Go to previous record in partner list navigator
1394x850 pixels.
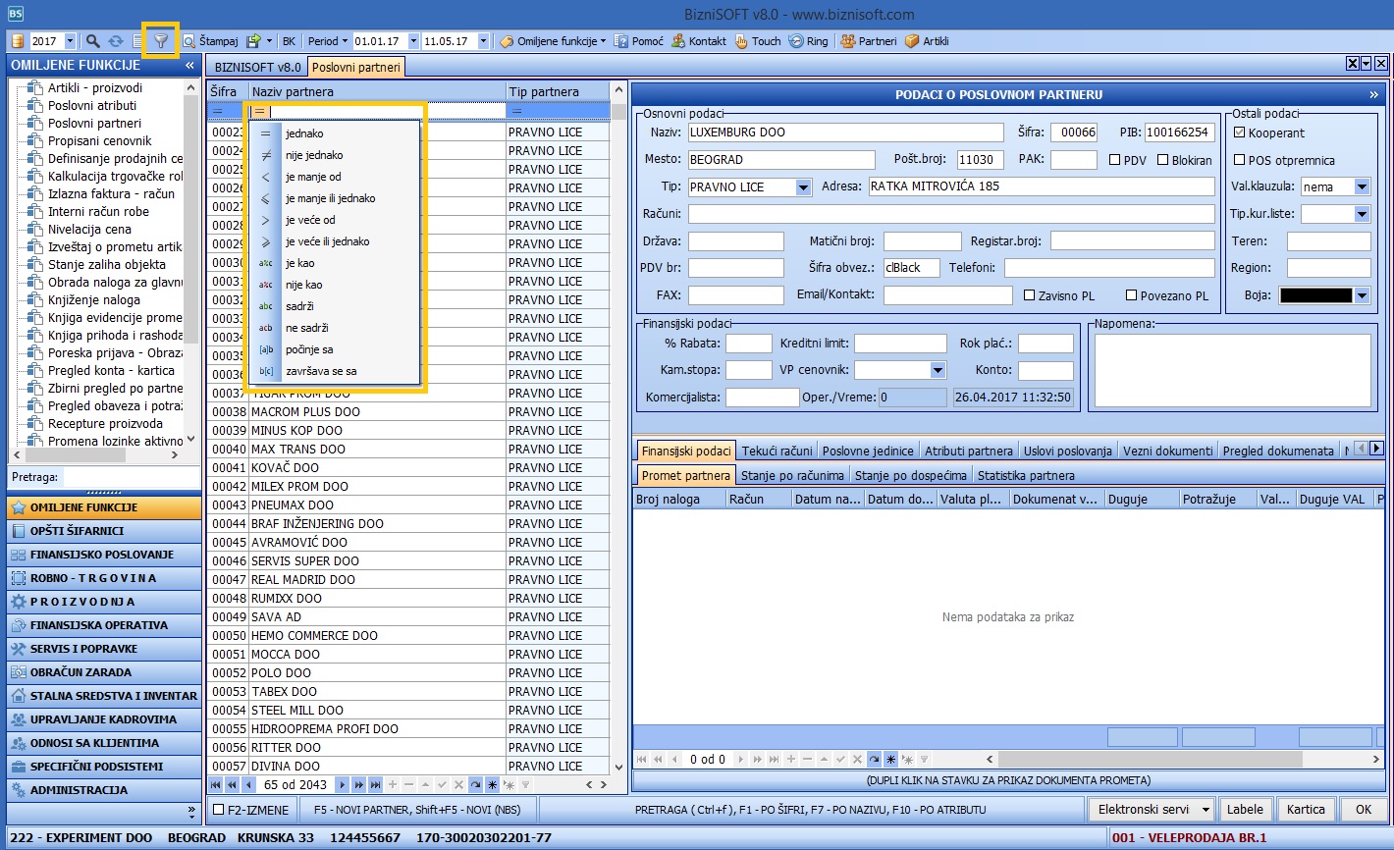point(249,785)
